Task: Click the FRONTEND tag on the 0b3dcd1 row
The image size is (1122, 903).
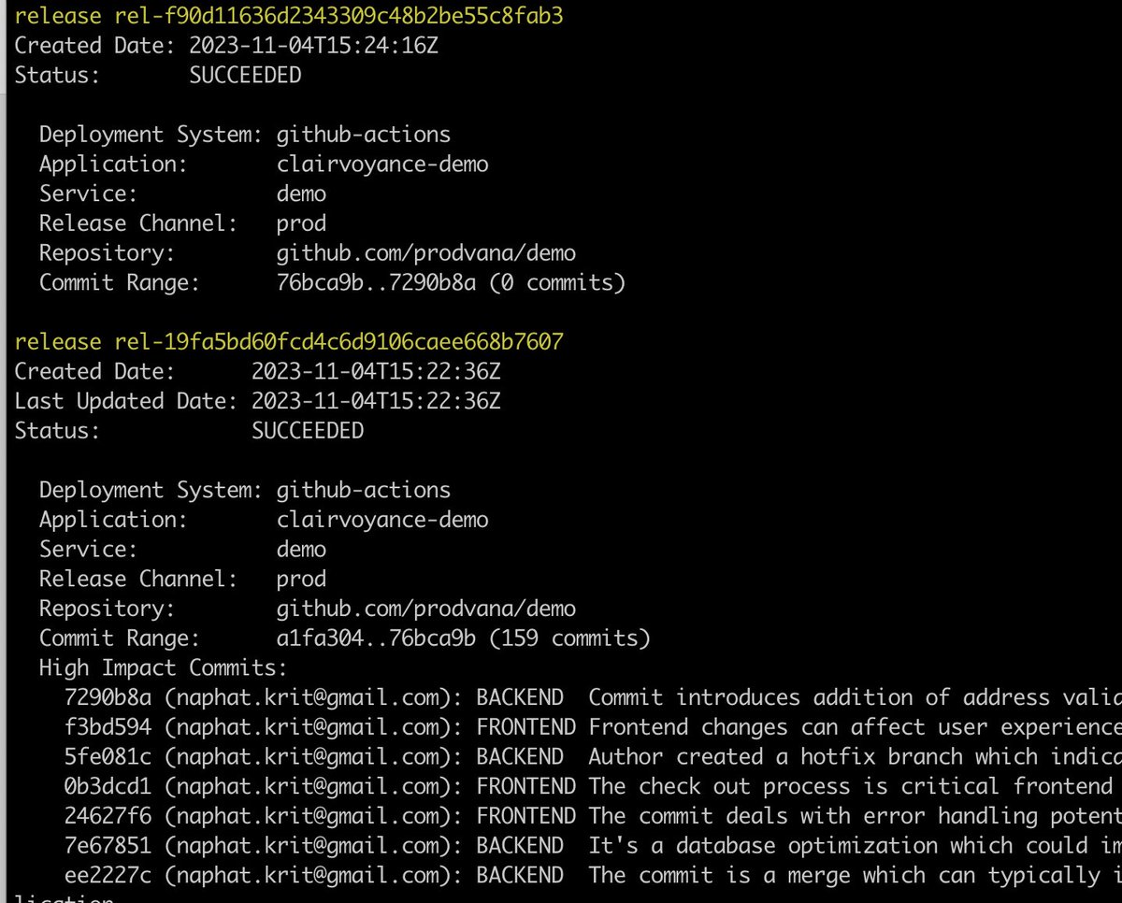Action: [x=526, y=786]
